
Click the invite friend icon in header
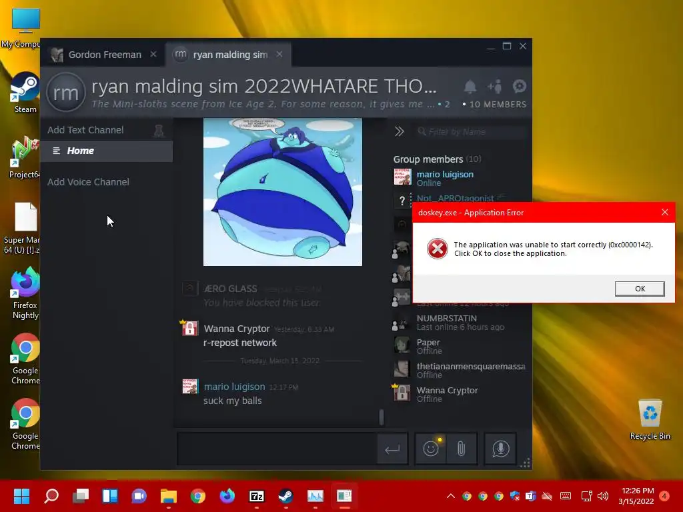pos(495,87)
